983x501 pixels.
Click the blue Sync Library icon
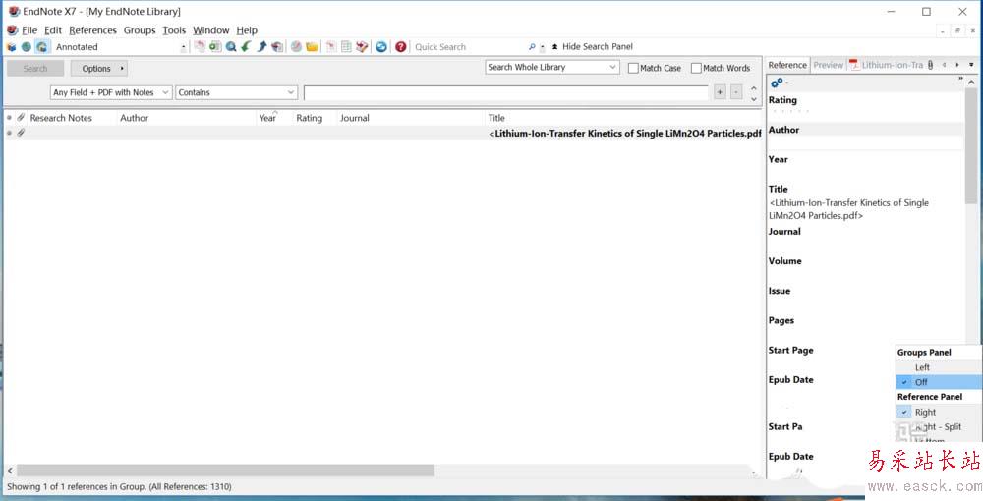381,47
